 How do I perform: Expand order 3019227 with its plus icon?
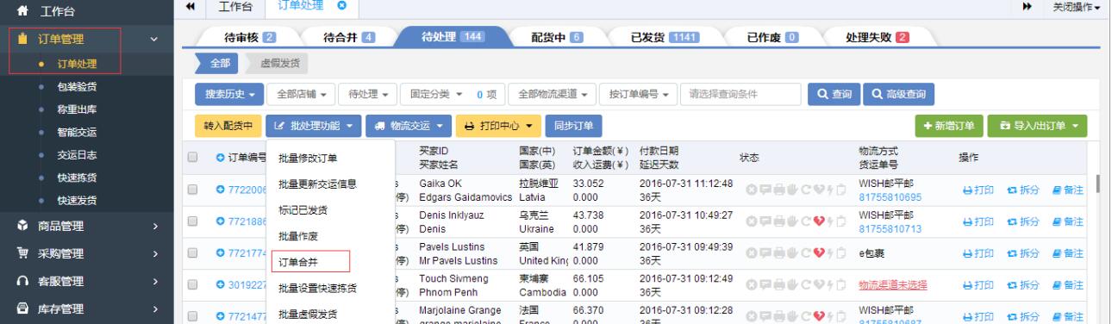[x=220, y=284]
